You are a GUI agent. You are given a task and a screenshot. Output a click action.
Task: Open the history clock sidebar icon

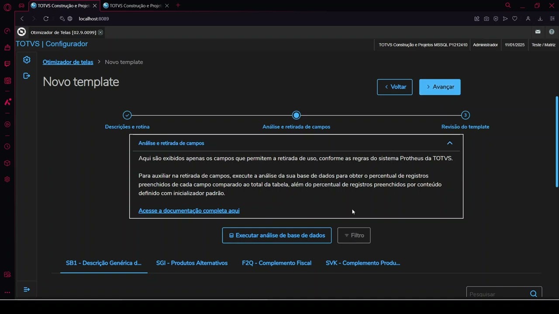tap(7, 147)
